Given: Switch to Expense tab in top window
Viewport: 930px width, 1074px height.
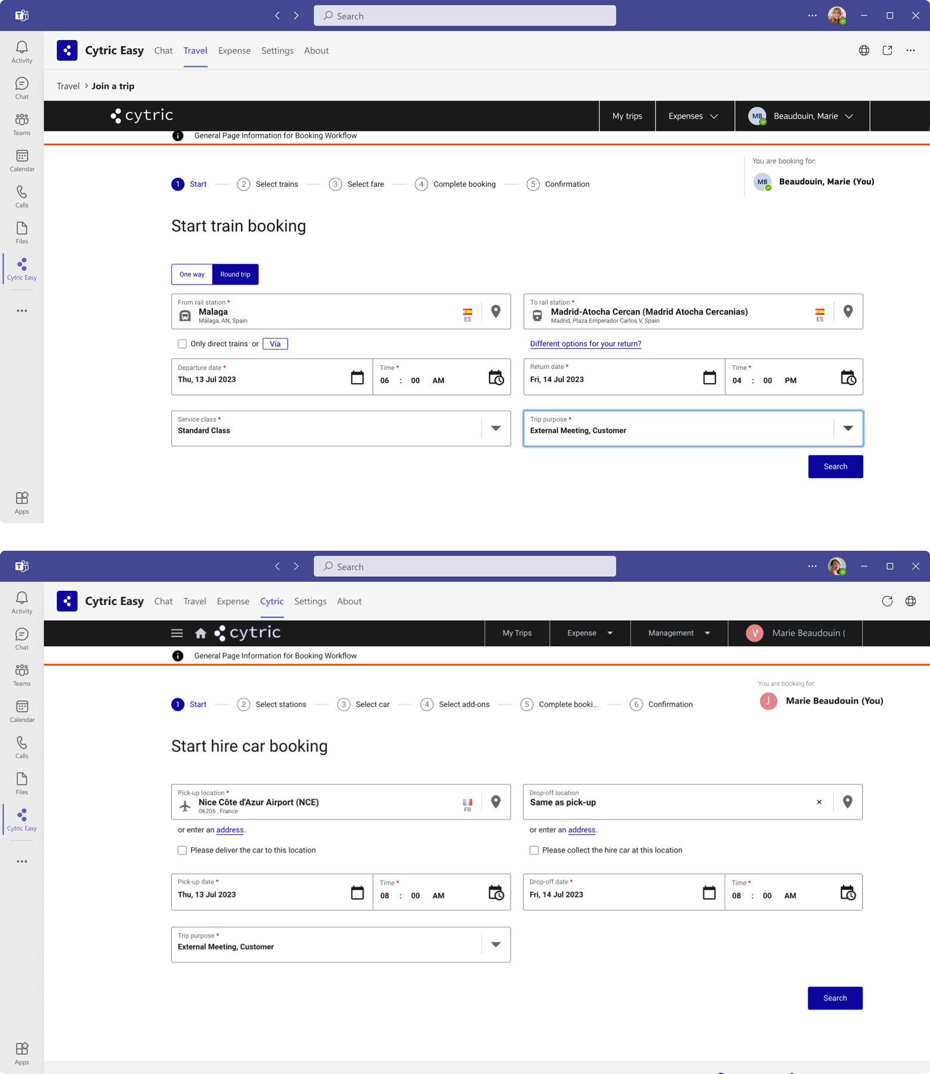Looking at the screenshot, I should point(234,51).
